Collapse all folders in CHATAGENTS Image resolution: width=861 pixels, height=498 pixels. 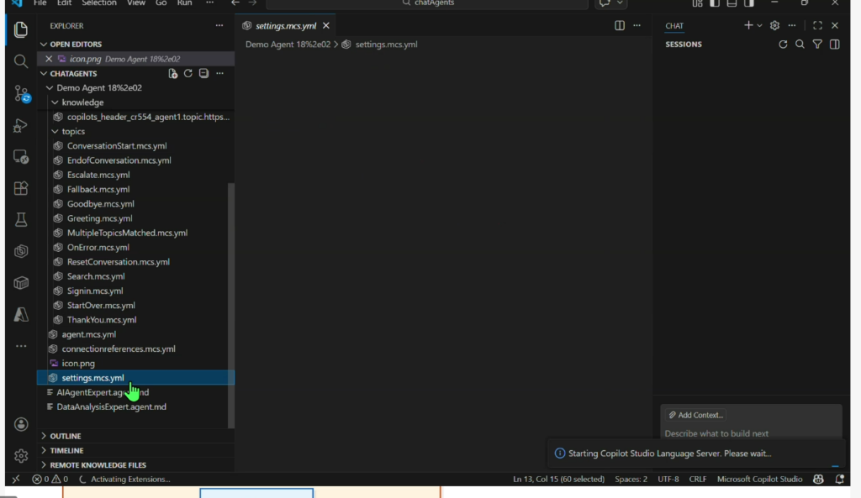click(x=203, y=74)
